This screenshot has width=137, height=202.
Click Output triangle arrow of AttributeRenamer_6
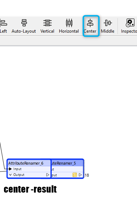pos(48,175)
